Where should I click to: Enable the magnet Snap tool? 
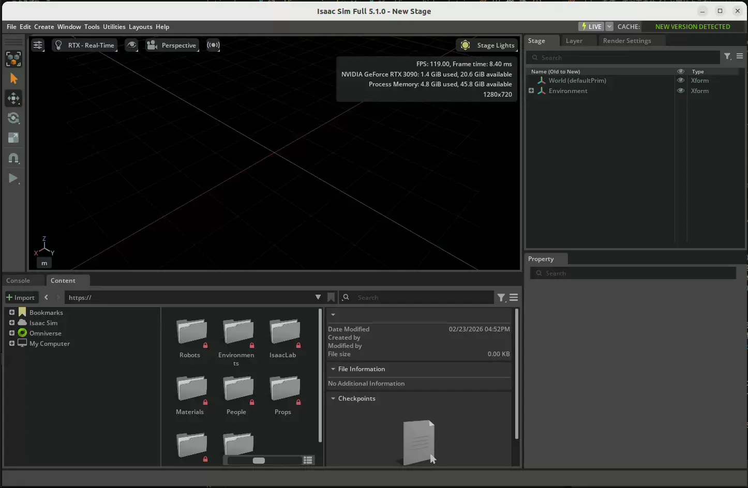pos(13,158)
